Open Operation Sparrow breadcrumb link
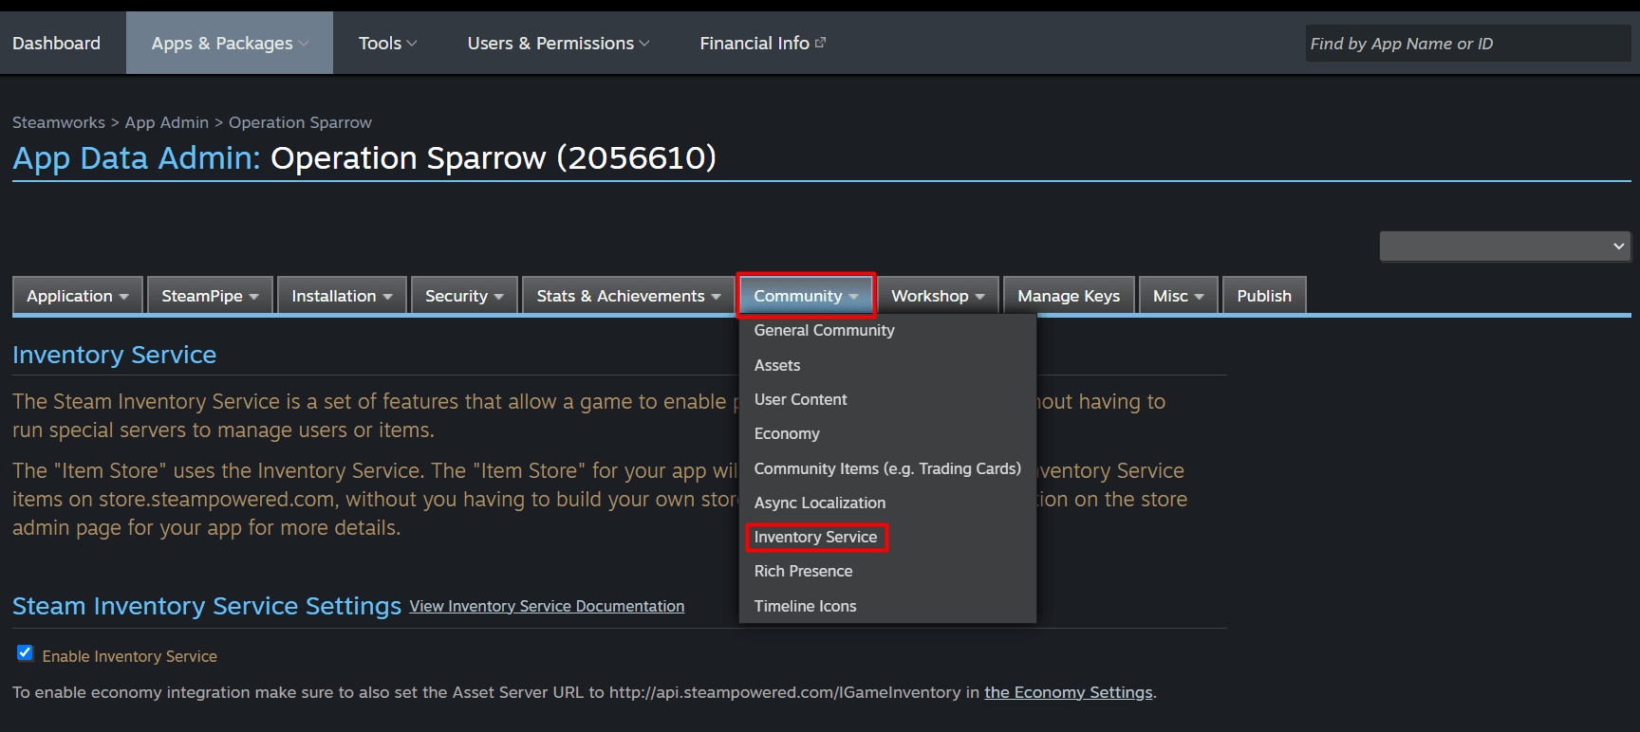This screenshot has width=1640, height=732. tap(300, 122)
